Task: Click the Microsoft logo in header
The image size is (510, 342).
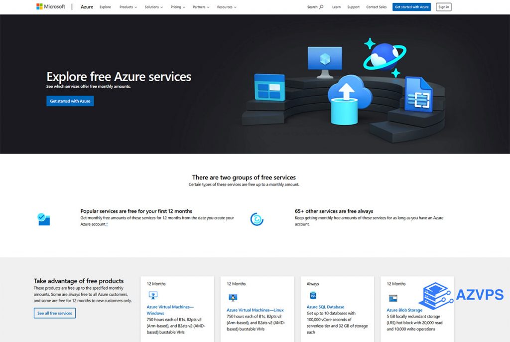Action: click(50, 7)
